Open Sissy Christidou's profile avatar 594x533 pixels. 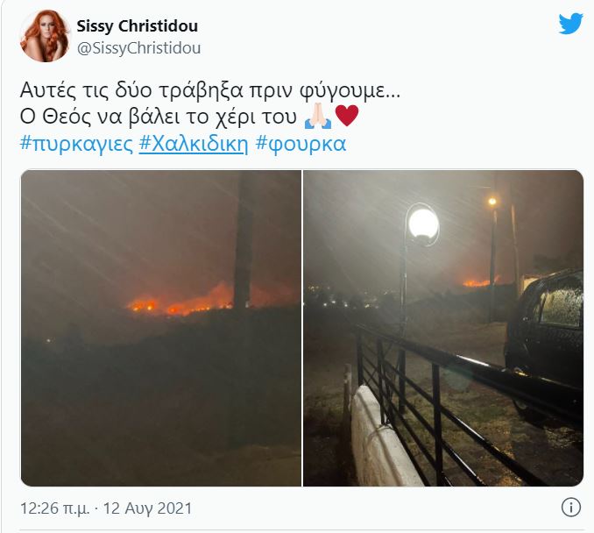coord(45,37)
